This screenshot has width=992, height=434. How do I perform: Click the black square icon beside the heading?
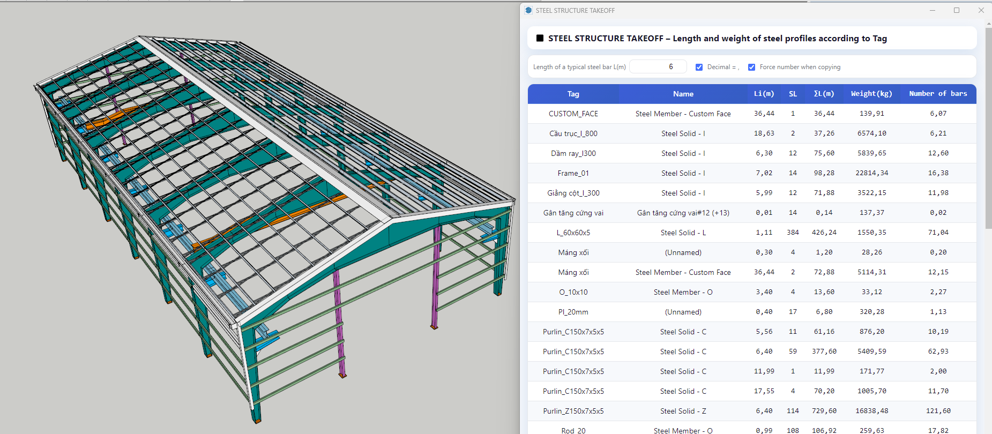540,38
